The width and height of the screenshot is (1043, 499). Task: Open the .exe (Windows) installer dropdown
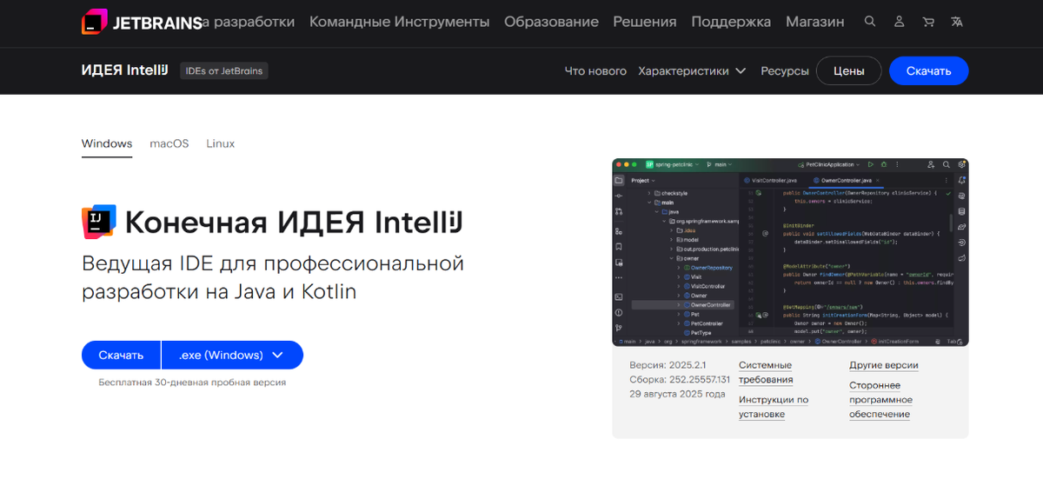click(x=232, y=355)
